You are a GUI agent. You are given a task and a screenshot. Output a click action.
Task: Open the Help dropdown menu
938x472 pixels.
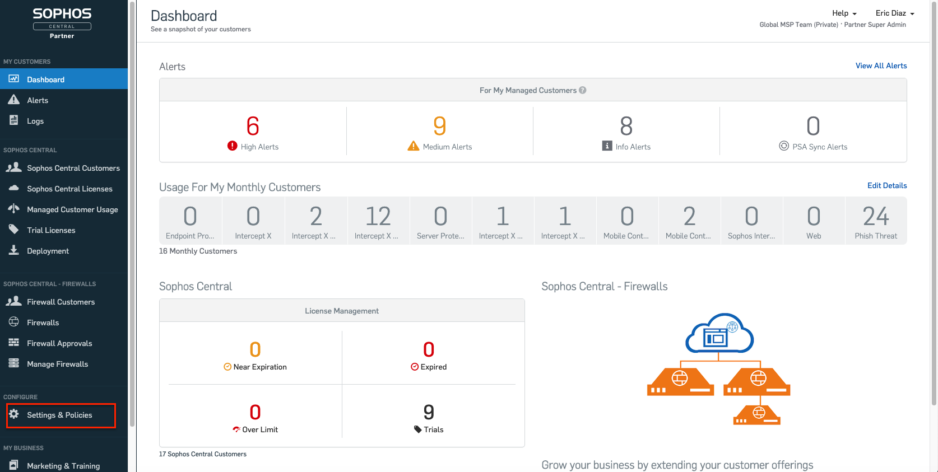pyautogui.click(x=844, y=13)
